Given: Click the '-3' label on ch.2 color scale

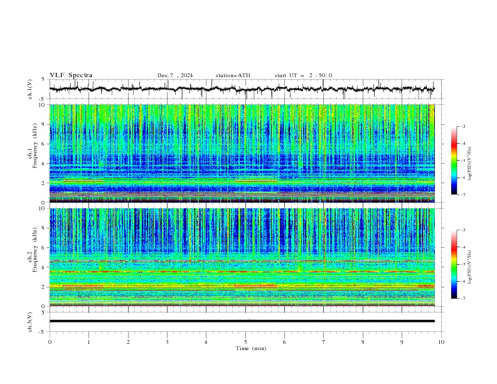Looking at the screenshot, I should click(x=462, y=230).
